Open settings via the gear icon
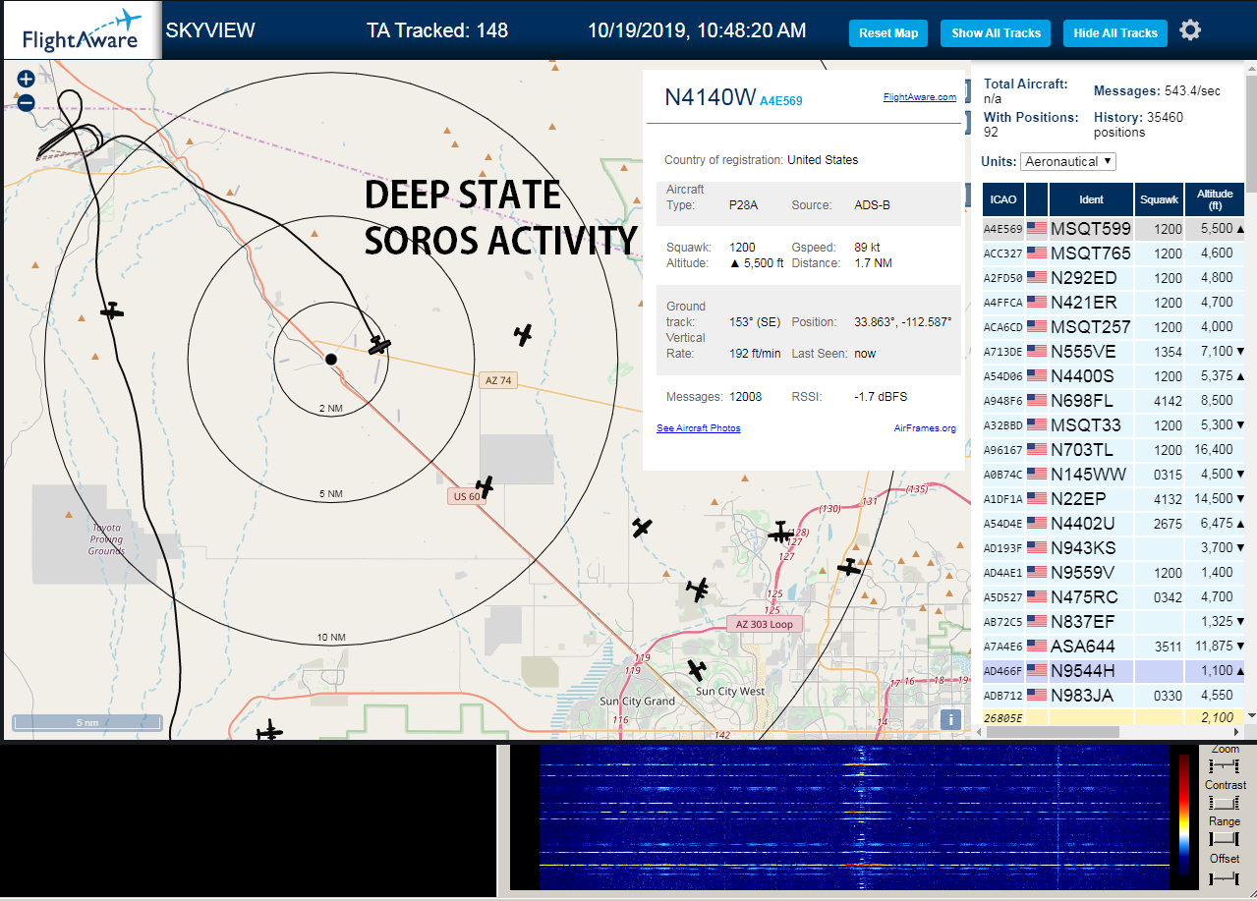 pos(1190,30)
